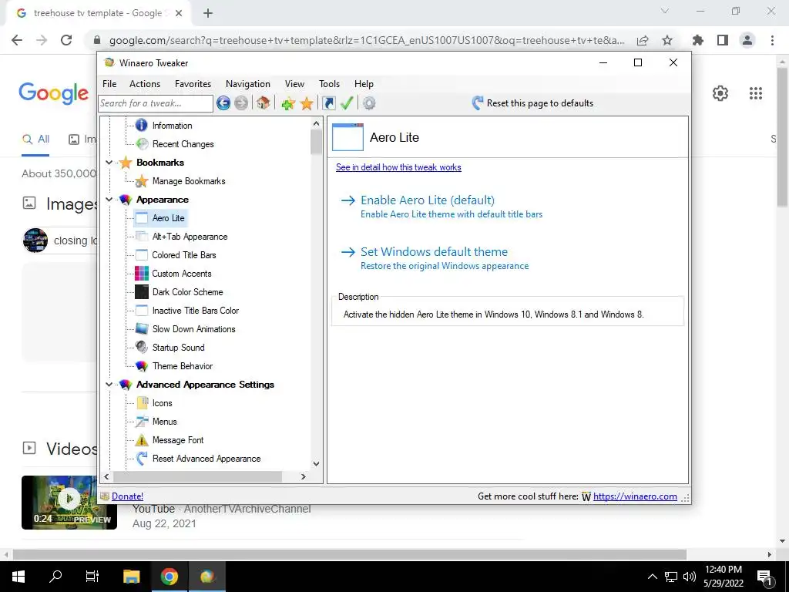Viewport: 789px width, 592px height.
Task: Open the File menu
Action: (109, 84)
